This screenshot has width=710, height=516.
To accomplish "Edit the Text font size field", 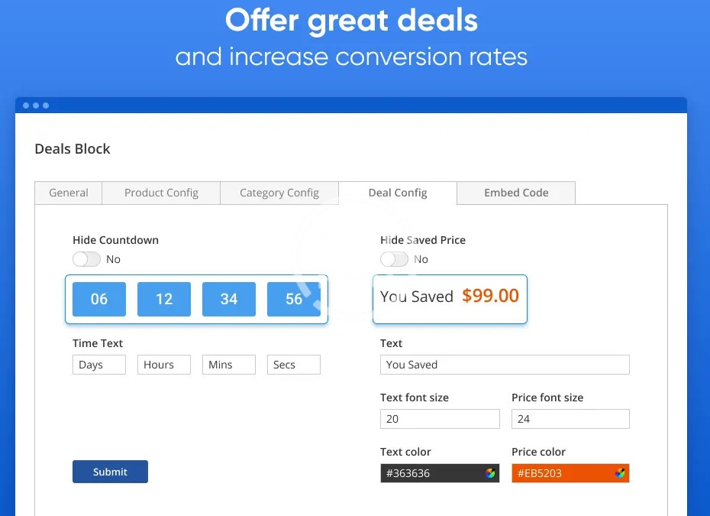I will click(440, 419).
